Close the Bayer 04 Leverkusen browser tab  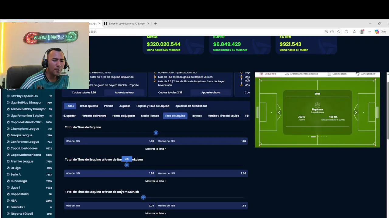point(148,23)
